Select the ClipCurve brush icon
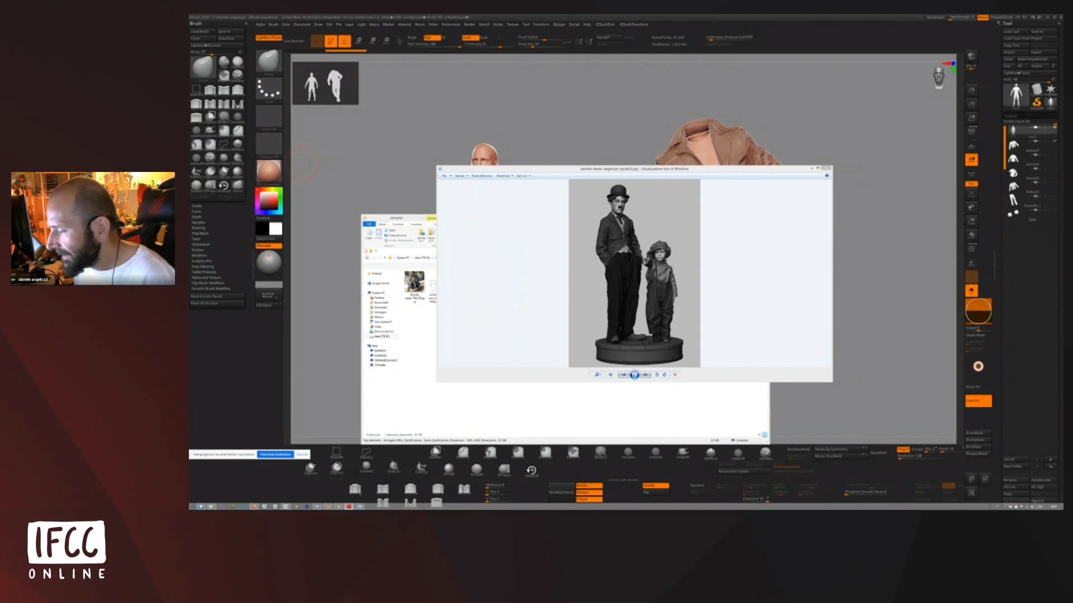The width and height of the screenshot is (1073, 603). [311, 468]
